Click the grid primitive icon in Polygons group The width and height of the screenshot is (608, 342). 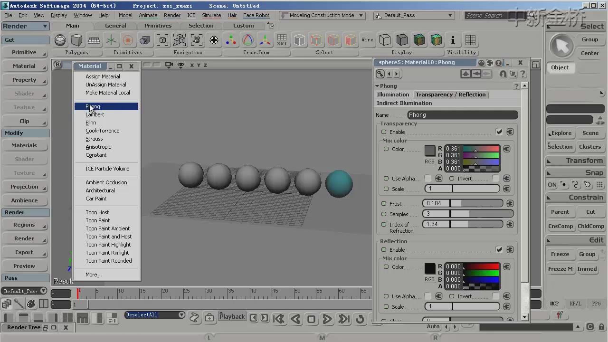(94, 40)
